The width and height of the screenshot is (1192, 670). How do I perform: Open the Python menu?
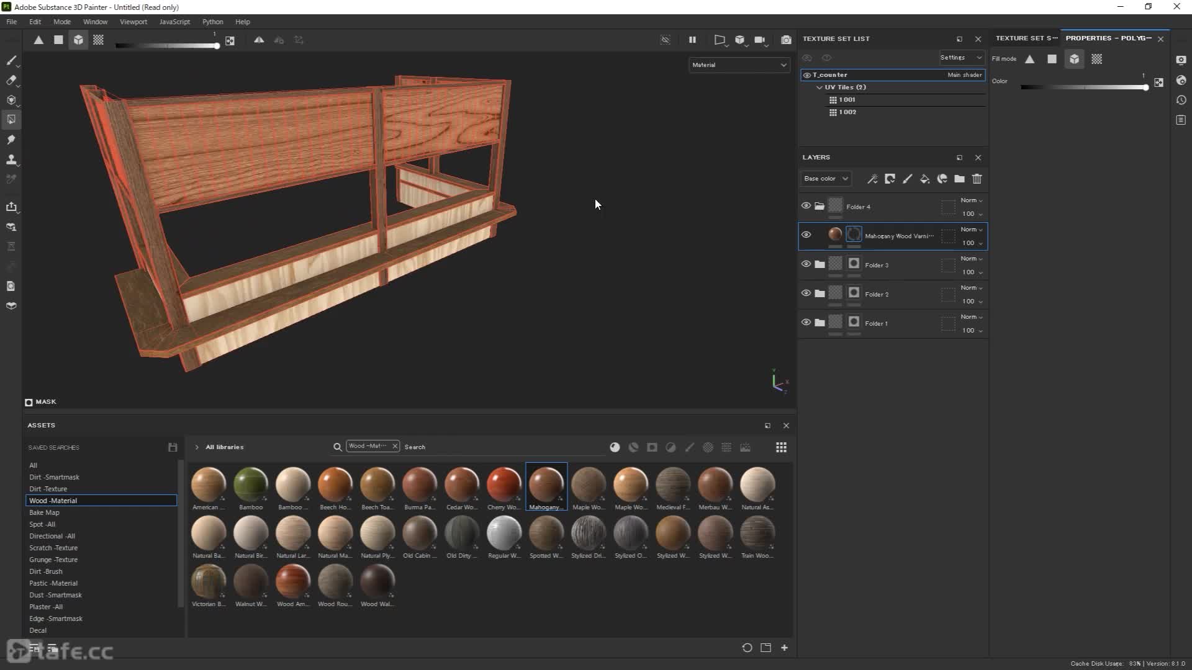(212, 22)
